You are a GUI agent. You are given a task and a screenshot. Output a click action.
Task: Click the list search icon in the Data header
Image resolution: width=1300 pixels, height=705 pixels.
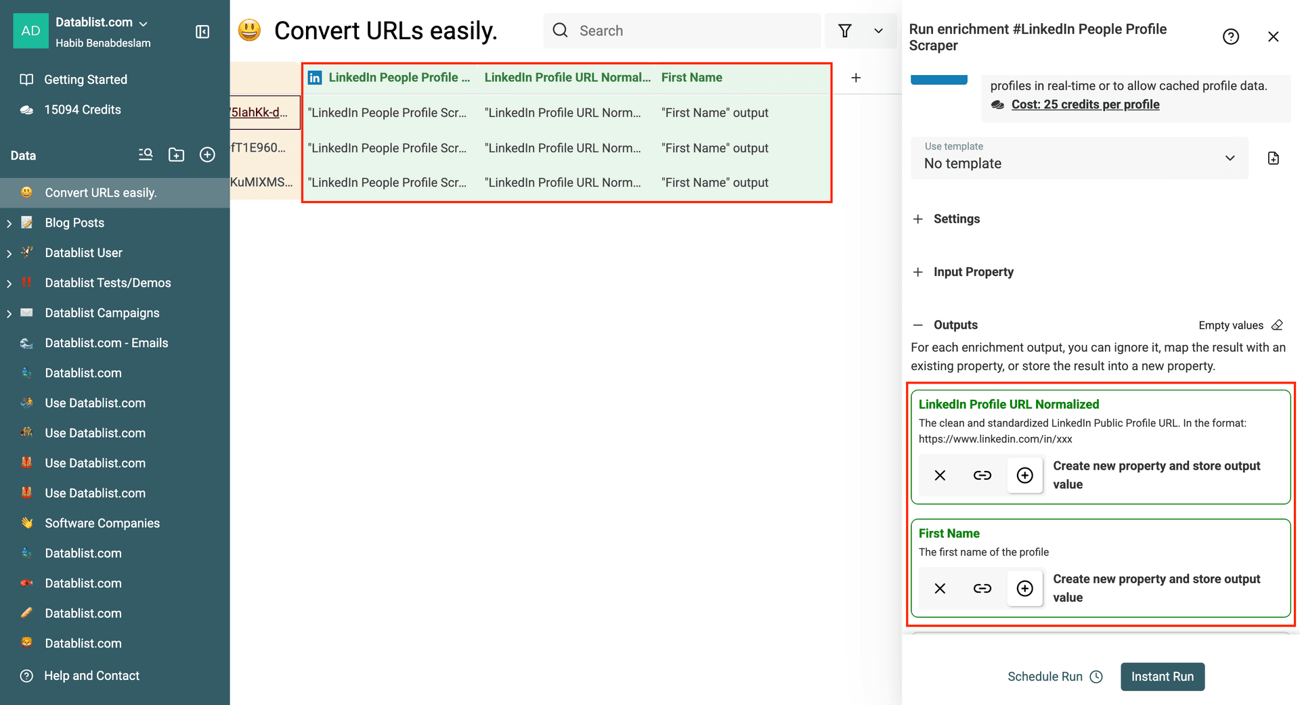click(145, 155)
